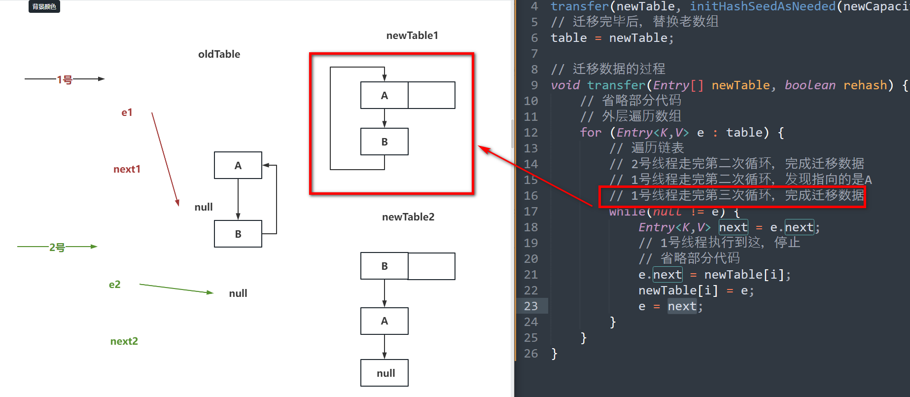Click the comment 遍历链表
Viewport: 910px width, 397px height.
point(647,148)
